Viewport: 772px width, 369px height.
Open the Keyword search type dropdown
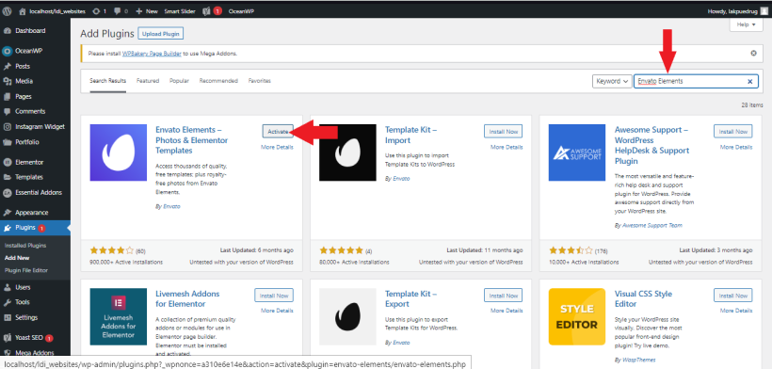click(612, 81)
